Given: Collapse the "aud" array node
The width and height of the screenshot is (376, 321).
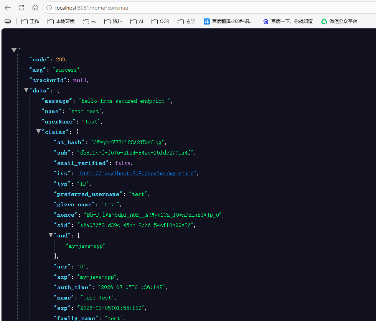Looking at the screenshot, I should point(51,235).
